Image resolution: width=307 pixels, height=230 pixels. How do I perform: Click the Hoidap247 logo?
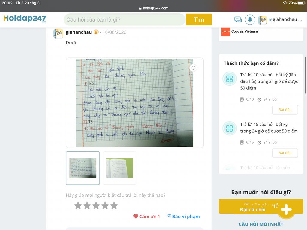coord(25,19)
